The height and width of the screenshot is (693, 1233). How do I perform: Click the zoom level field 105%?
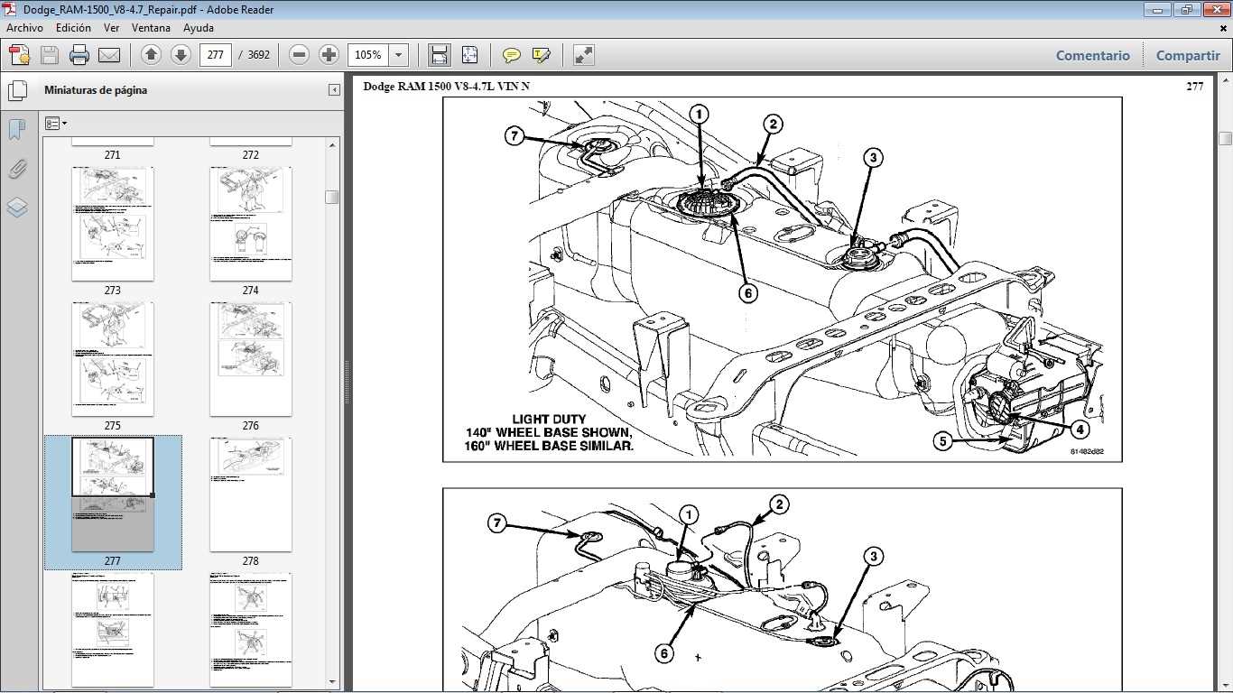pos(369,55)
